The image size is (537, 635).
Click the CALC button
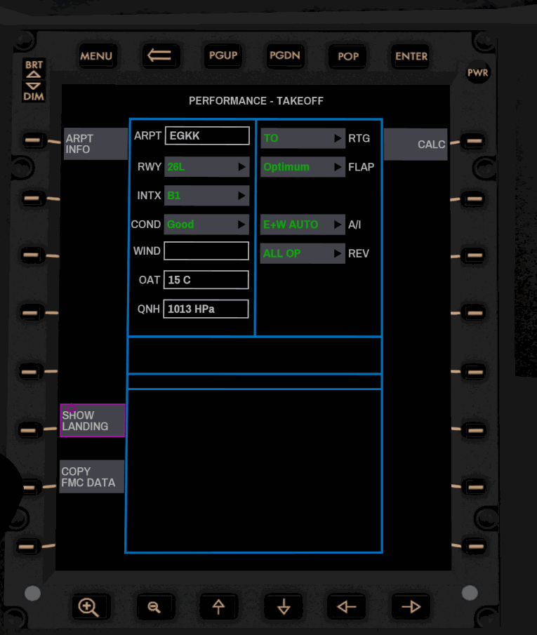[416, 145]
